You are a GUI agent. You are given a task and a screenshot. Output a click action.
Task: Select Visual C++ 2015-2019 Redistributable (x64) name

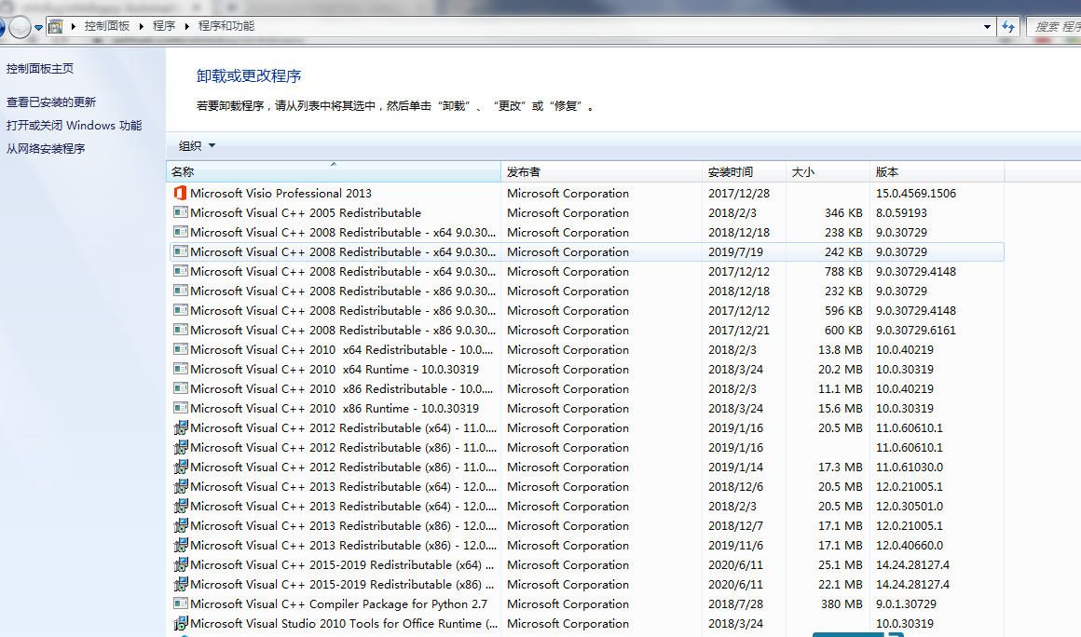[342, 564]
